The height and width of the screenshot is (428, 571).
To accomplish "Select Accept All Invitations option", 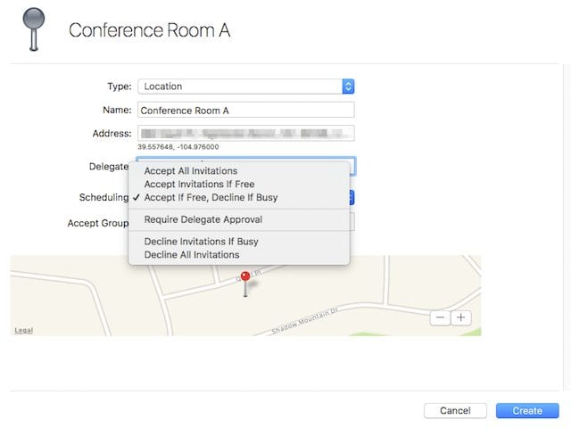I will 191,171.
